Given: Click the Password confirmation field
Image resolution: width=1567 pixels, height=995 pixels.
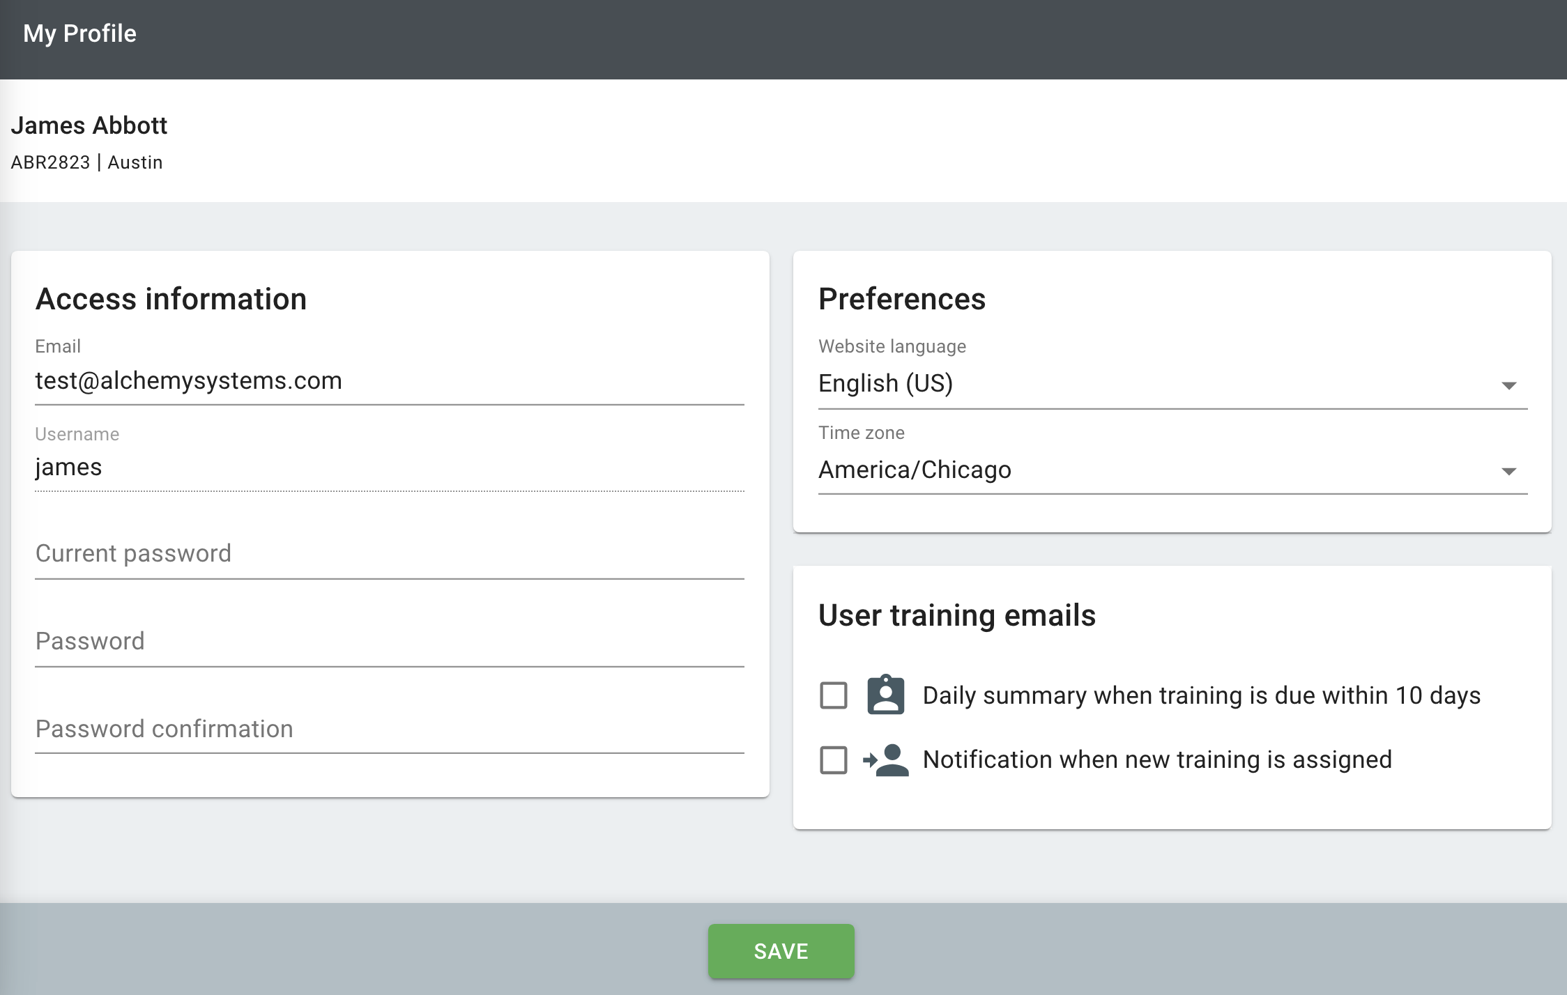Looking at the screenshot, I should click(389, 730).
